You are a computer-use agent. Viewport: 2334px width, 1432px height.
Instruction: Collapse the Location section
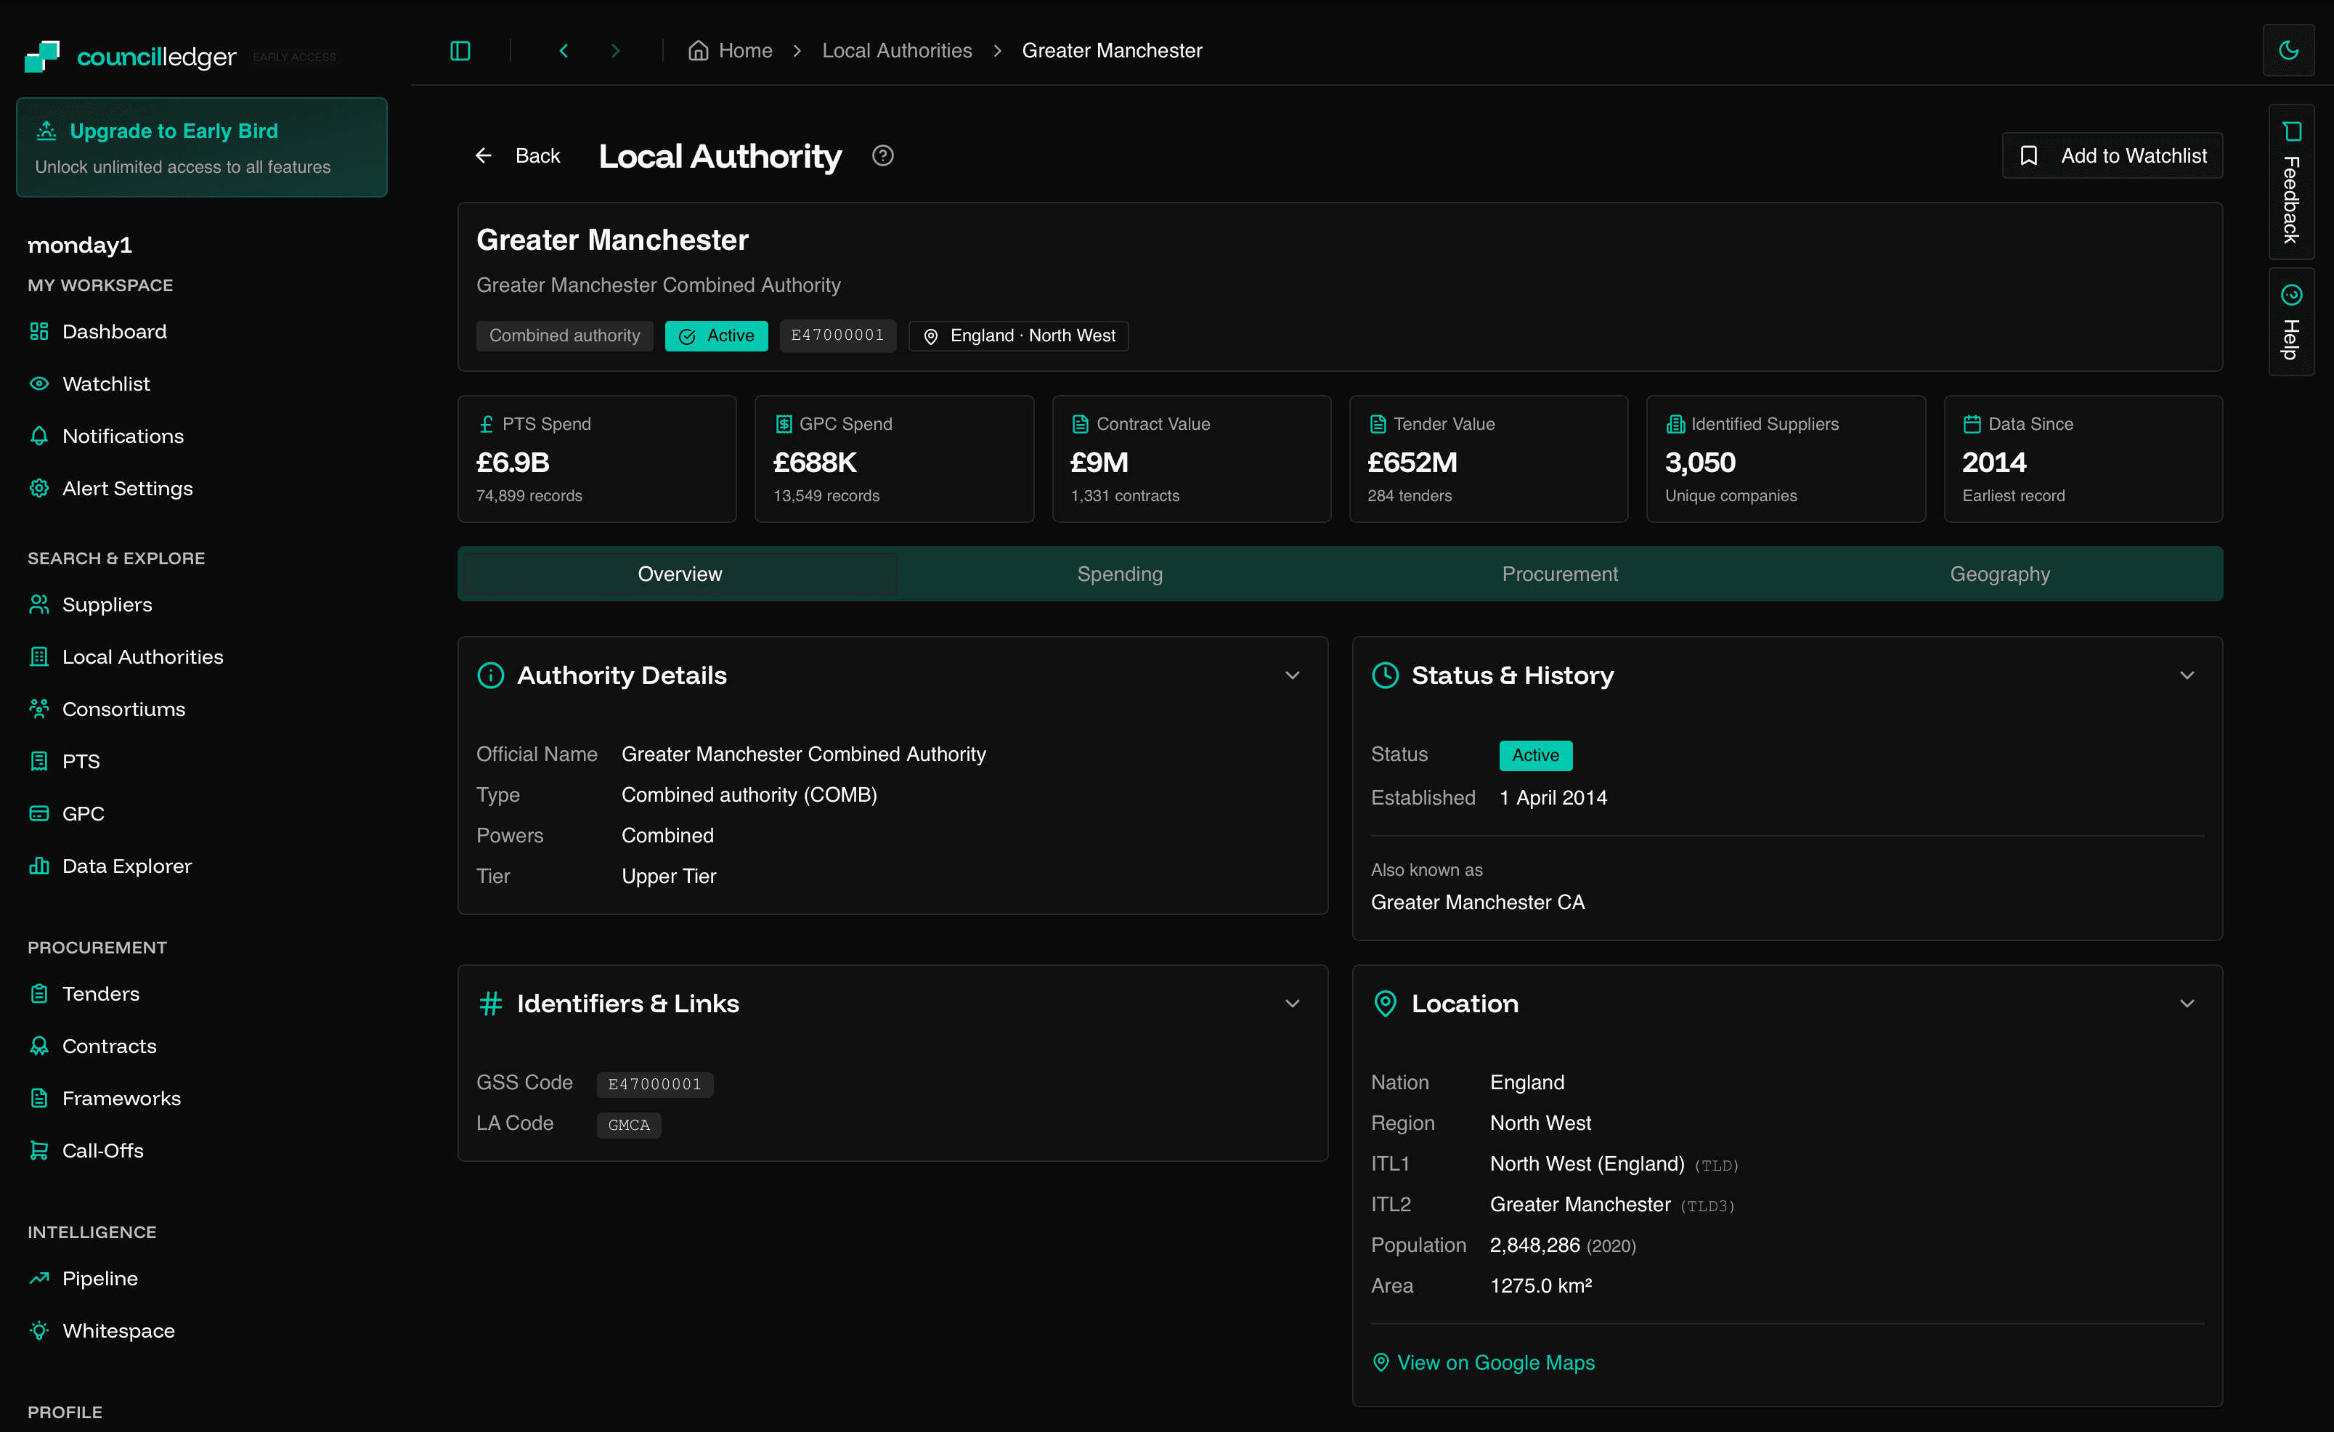coord(2187,1003)
